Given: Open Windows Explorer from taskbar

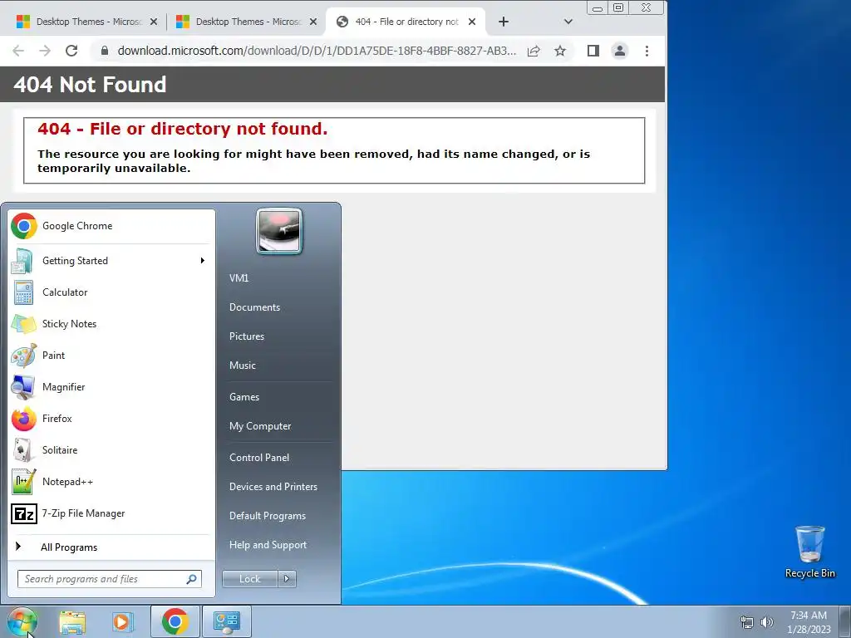Looking at the screenshot, I should coord(72,621).
